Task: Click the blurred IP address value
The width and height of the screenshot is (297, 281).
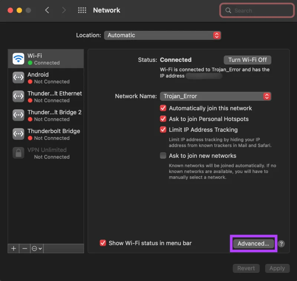Action: pos(204,76)
